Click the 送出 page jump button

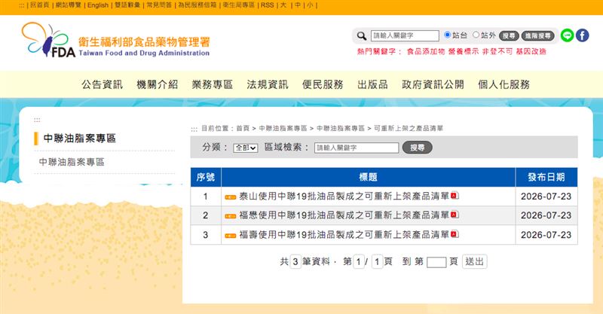[x=475, y=262]
